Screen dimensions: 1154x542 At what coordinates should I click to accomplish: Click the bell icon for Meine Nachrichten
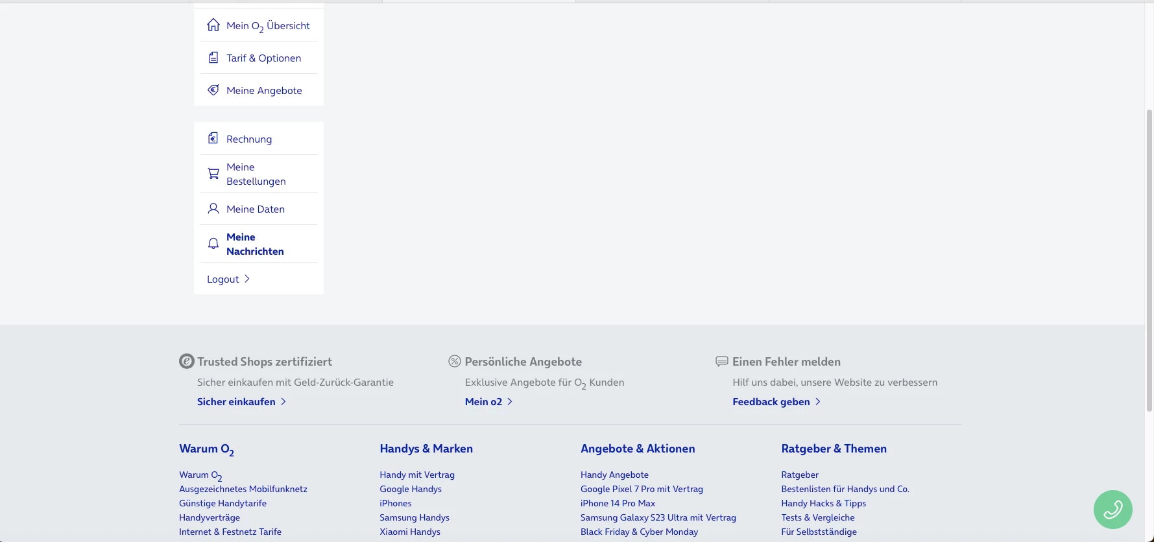point(213,244)
